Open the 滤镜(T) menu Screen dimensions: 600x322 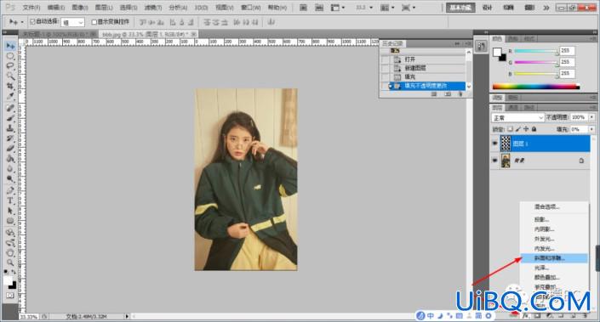click(x=153, y=8)
